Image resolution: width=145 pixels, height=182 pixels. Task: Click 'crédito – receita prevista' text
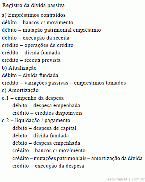click(31, 60)
